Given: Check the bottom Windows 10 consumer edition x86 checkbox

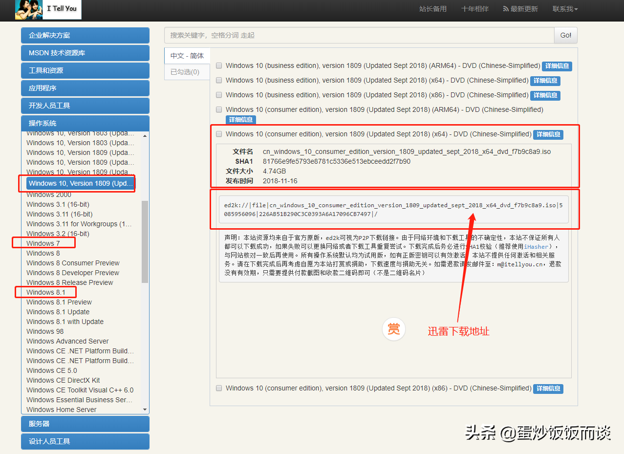Looking at the screenshot, I should point(218,388).
